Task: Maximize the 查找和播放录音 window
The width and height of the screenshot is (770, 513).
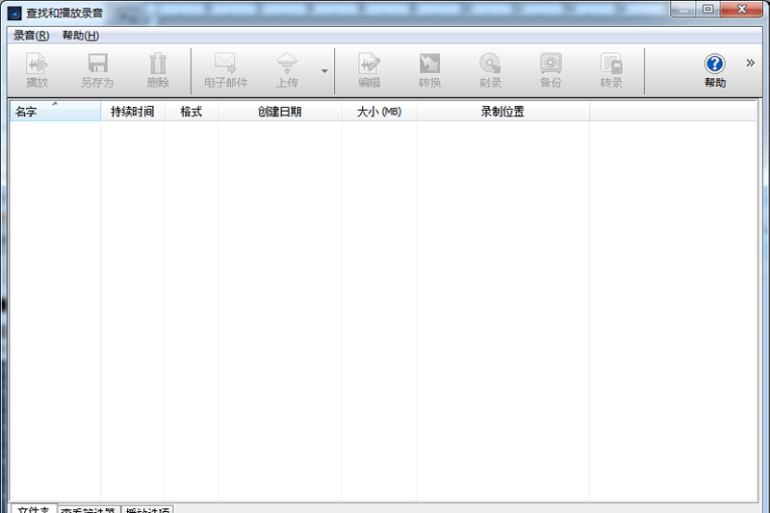Action: click(708, 10)
